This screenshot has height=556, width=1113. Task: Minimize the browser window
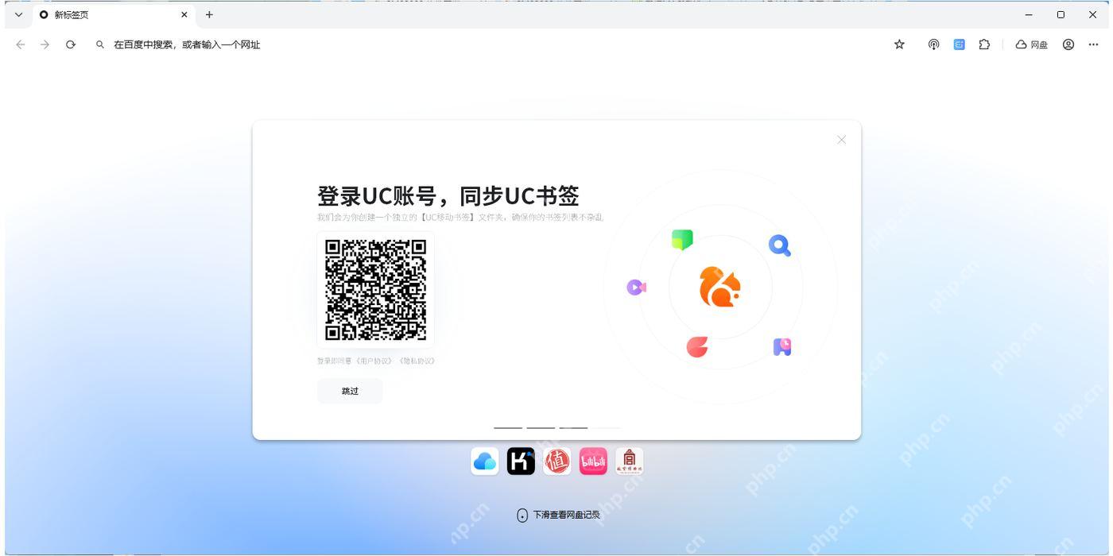tap(1029, 14)
